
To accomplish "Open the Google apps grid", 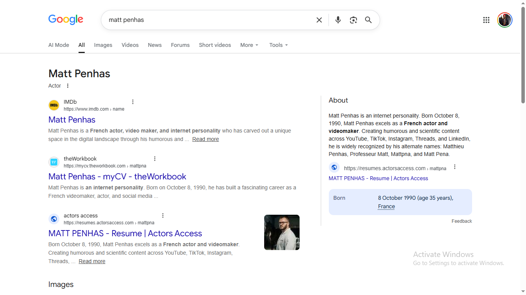I will point(486,20).
